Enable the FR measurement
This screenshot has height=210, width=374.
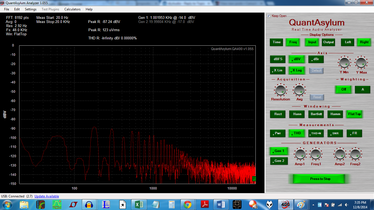[355, 133]
